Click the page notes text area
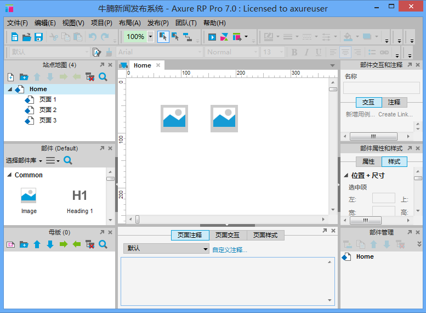 pyautogui.click(x=228, y=281)
